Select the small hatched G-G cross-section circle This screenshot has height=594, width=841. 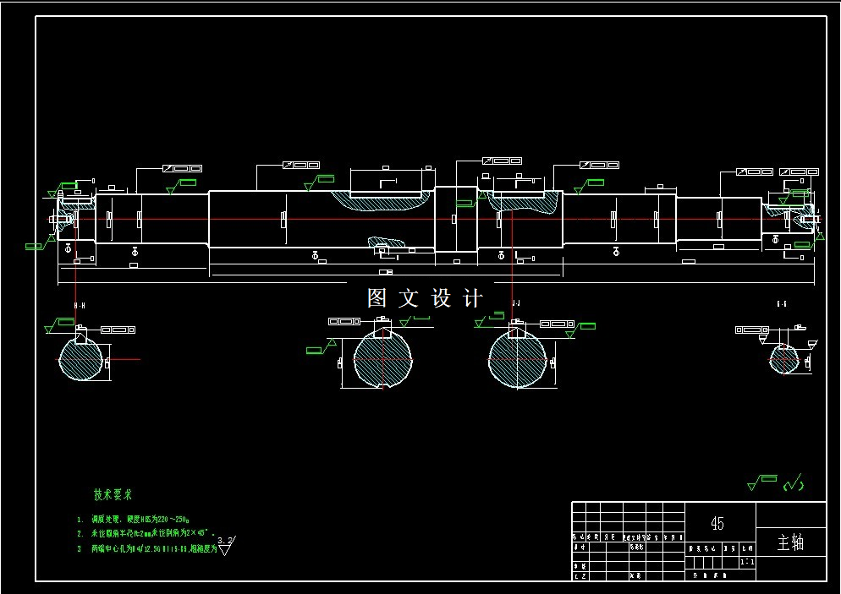[x=784, y=359]
